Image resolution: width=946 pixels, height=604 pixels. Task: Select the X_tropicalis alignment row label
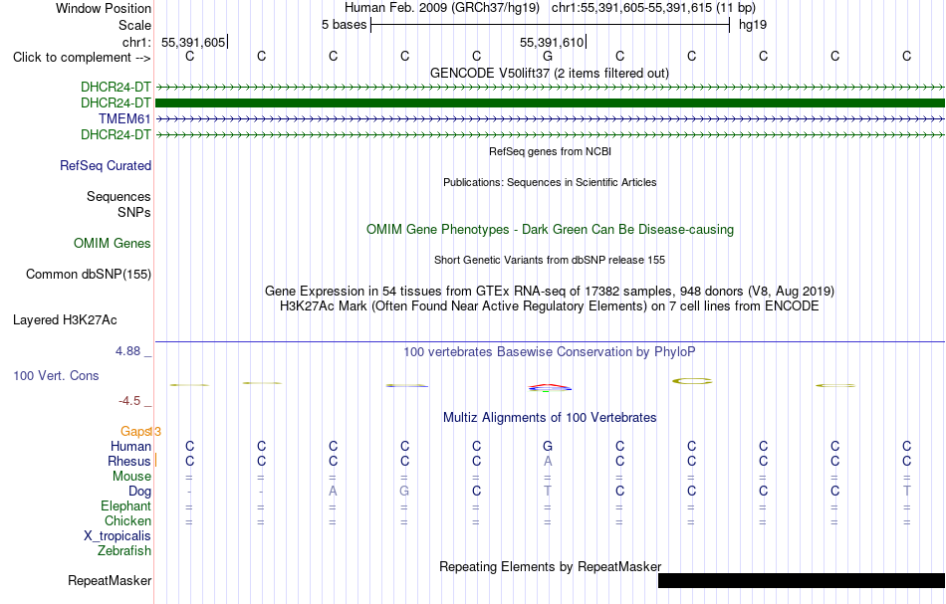(x=118, y=536)
